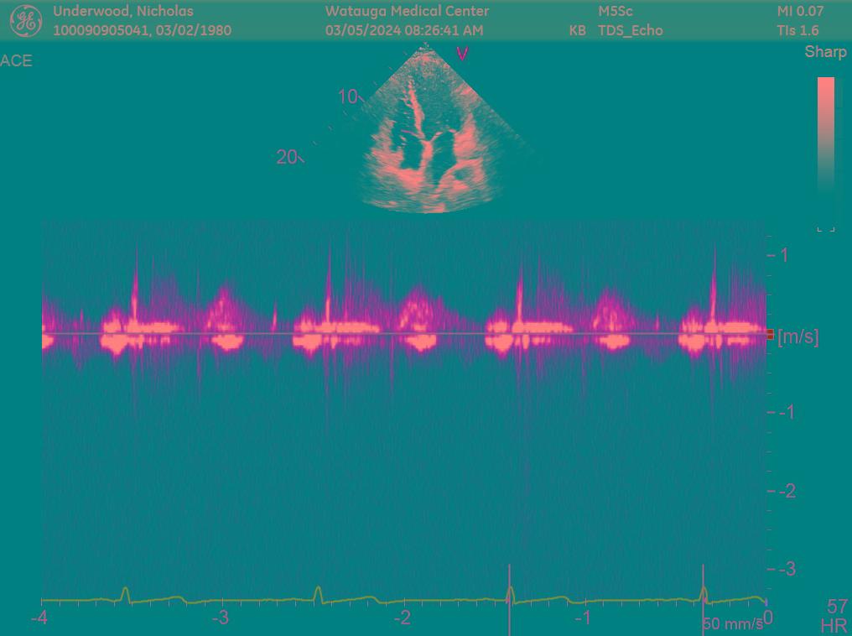Click the -3 velocity scale tick
Viewport: 852px width, 636px height.
click(x=785, y=570)
